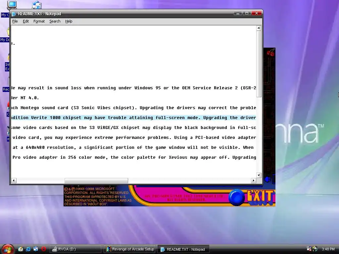Screen dimensions: 339x254
Task: Open the File menu in Notepad
Action: pyautogui.click(x=15, y=21)
